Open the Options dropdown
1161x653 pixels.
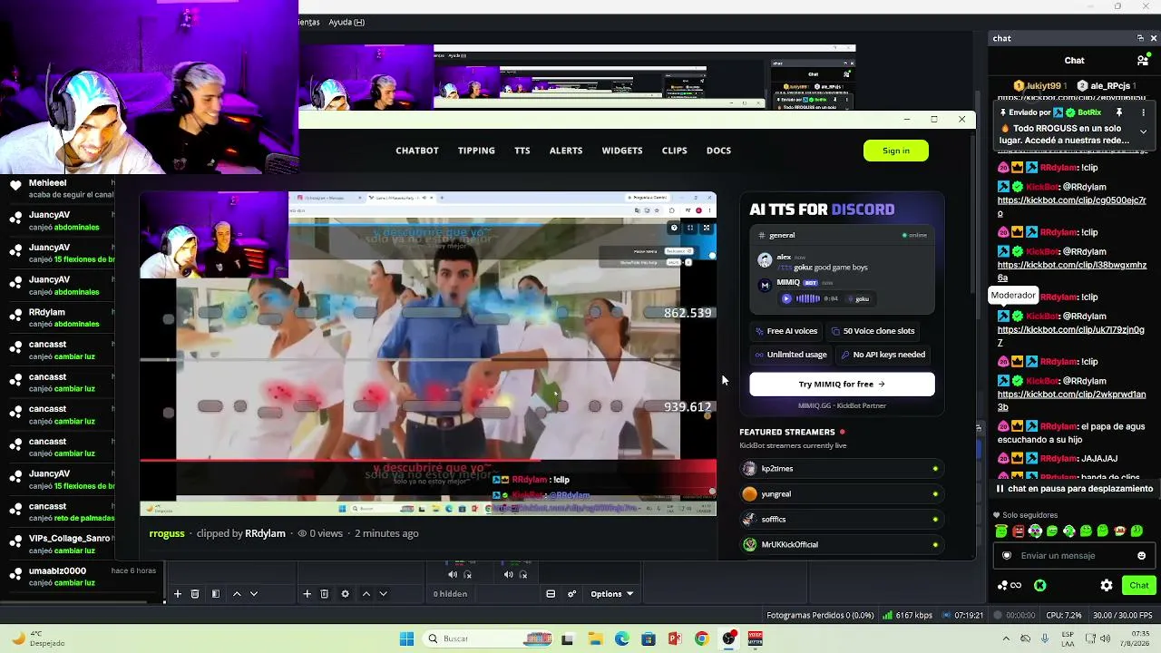612,594
